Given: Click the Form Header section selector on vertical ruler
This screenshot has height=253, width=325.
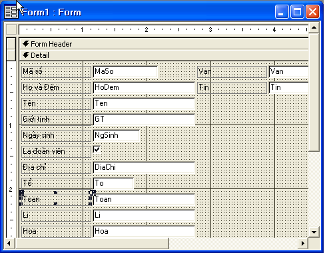Looking at the screenshot, I should tap(11, 44).
